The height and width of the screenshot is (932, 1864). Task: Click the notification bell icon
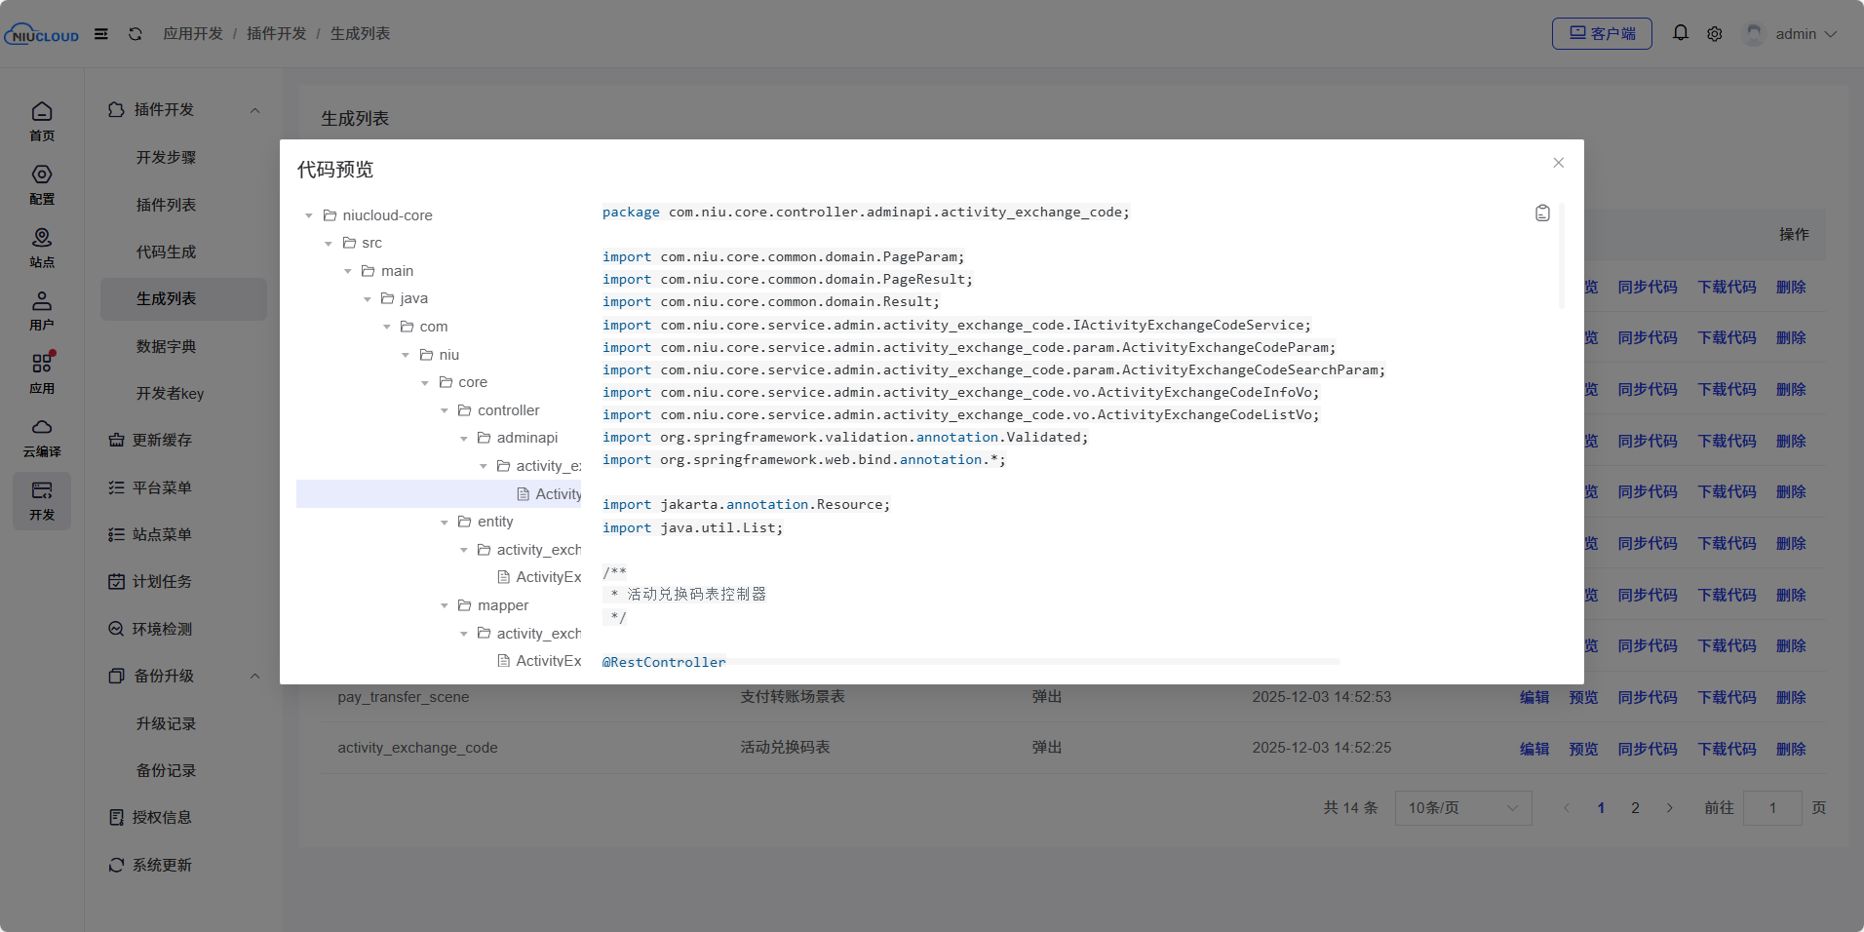[1681, 33]
